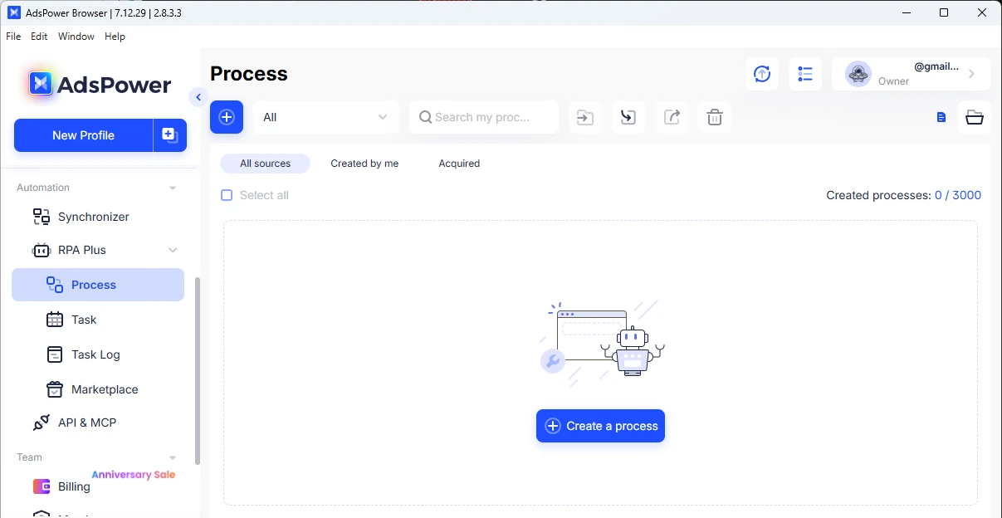Click the New Profile button
The width and height of the screenshot is (1002, 518).
(83, 135)
